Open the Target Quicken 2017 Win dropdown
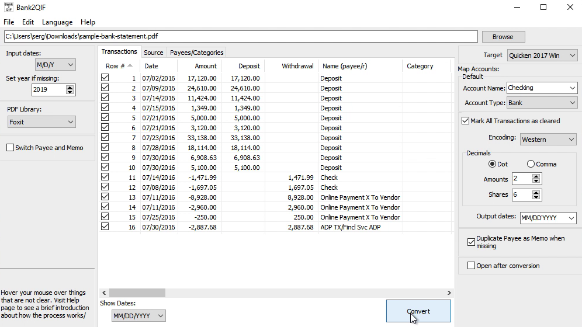This screenshot has height=327, width=582. [x=542, y=55]
